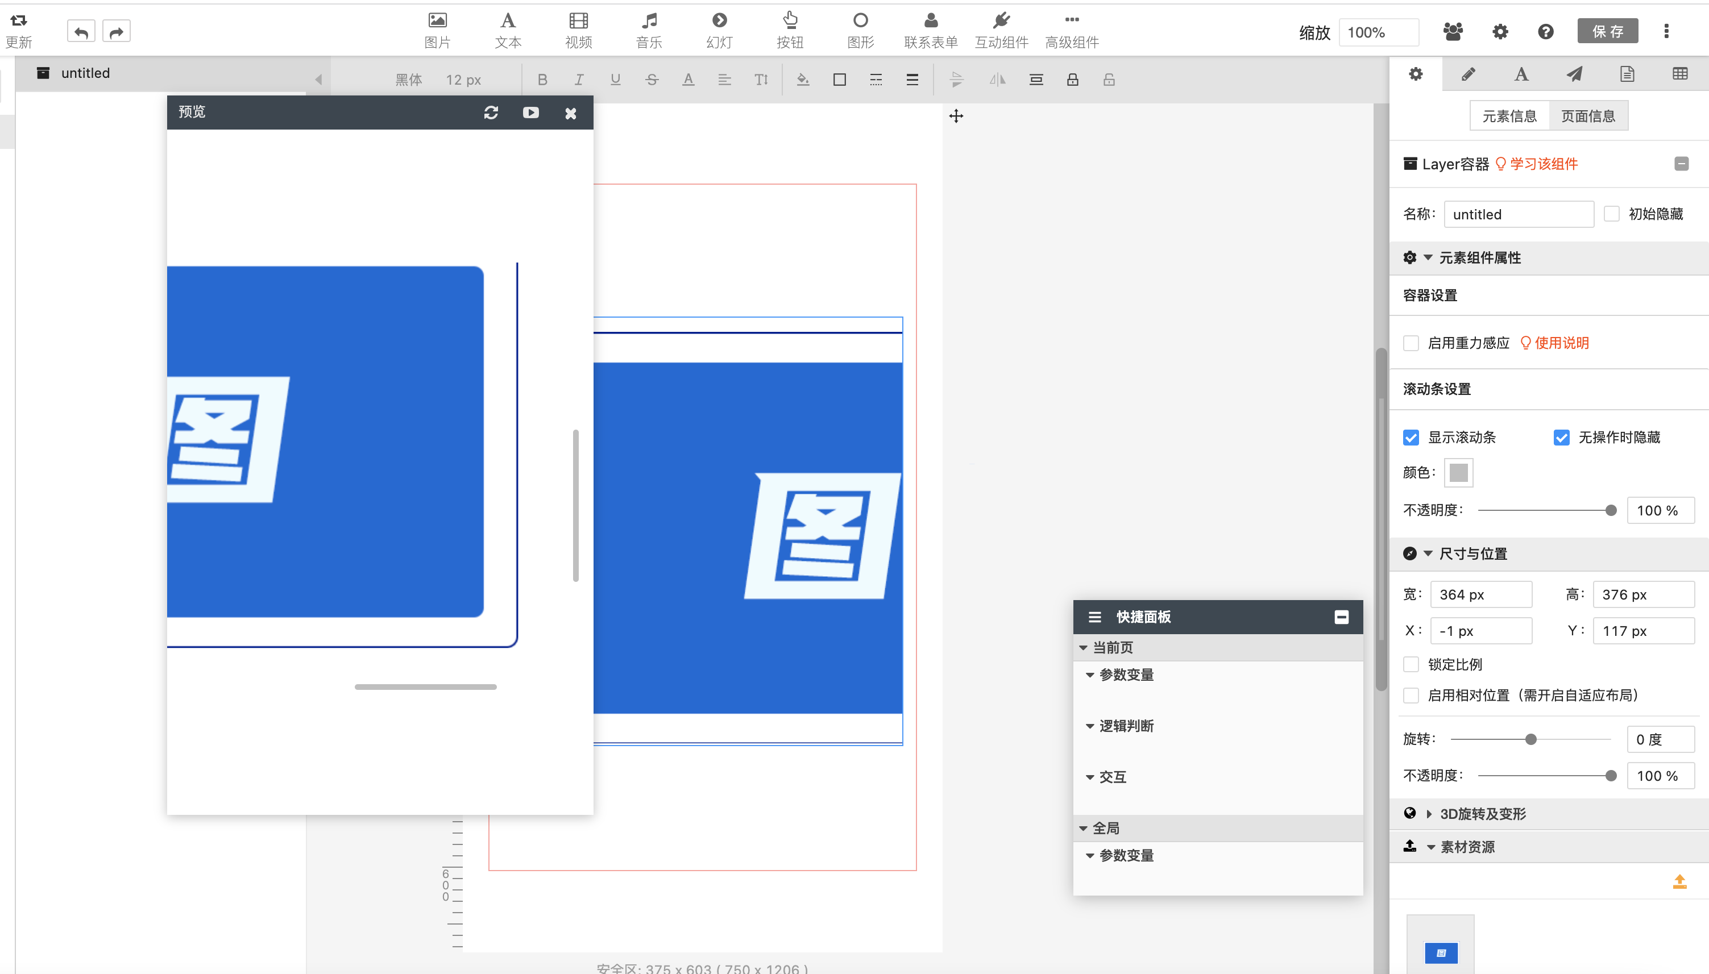Enable 启用相对位置 checkbox
The height and width of the screenshot is (974, 1709).
pyautogui.click(x=1411, y=695)
